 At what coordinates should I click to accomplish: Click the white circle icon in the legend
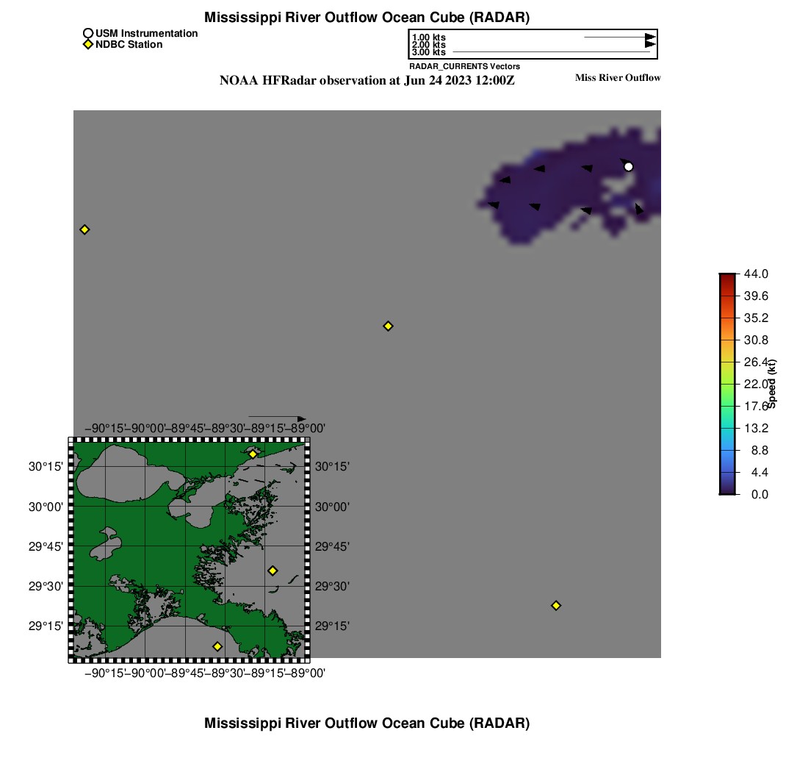point(88,33)
